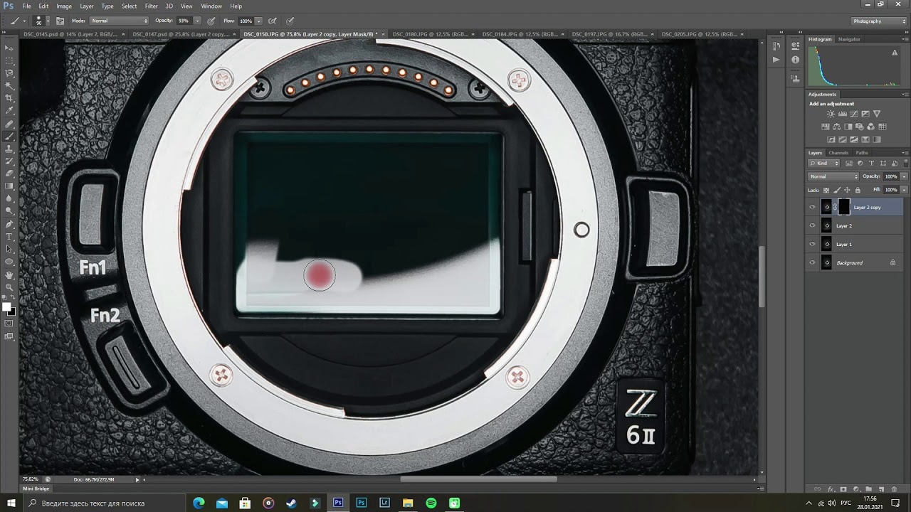Select the Pen tool
The height and width of the screenshot is (512, 911).
point(9,223)
